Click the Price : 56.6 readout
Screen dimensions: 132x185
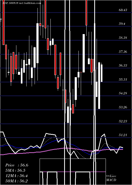(x=17, y=165)
